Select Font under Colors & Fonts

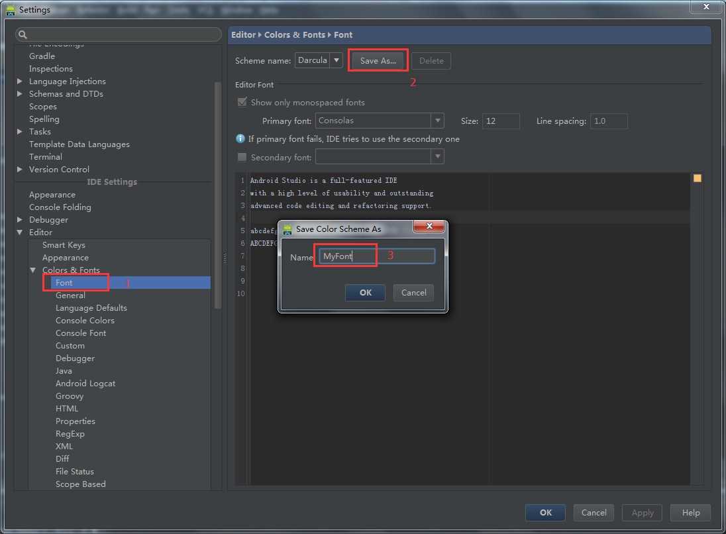64,282
